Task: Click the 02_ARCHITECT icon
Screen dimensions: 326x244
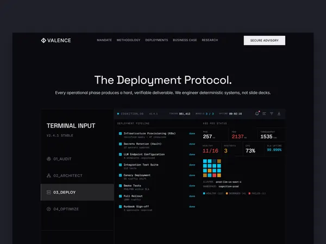Action: pyautogui.click(x=49, y=176)
